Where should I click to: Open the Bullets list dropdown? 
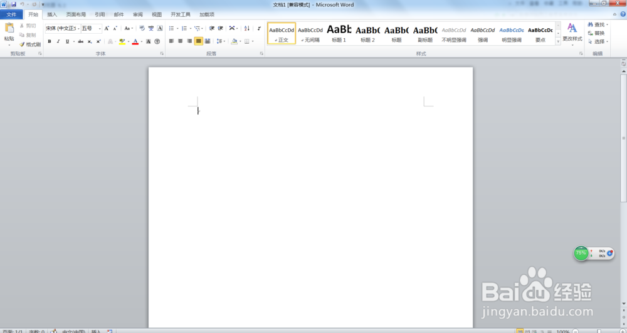177,28
